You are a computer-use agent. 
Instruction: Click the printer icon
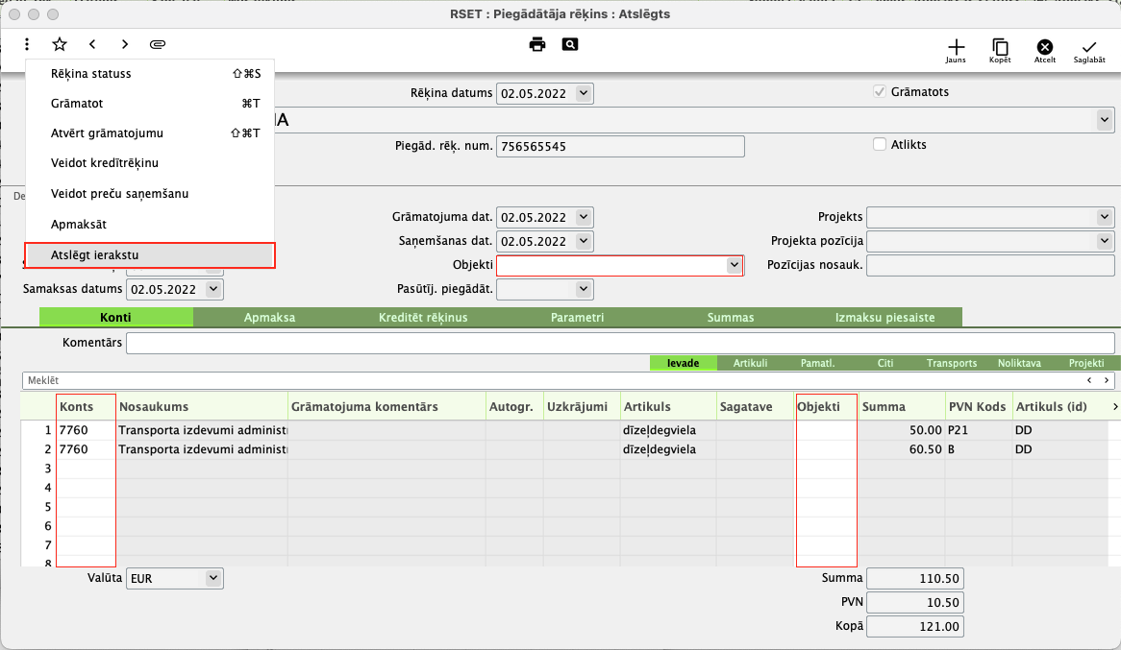(x=537, y=44)
